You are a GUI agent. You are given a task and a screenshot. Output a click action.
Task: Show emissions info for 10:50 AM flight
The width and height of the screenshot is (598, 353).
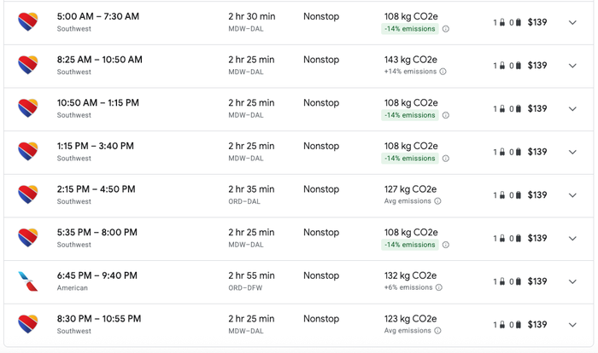(x=445, y=115)
